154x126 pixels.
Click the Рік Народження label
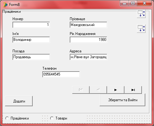(x=82, y=34)
